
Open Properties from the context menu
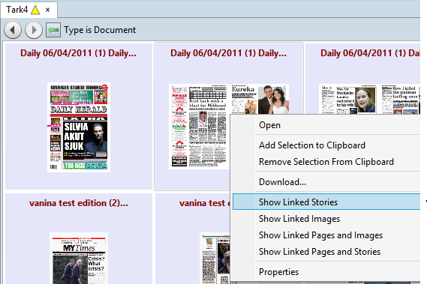(326, 272)
